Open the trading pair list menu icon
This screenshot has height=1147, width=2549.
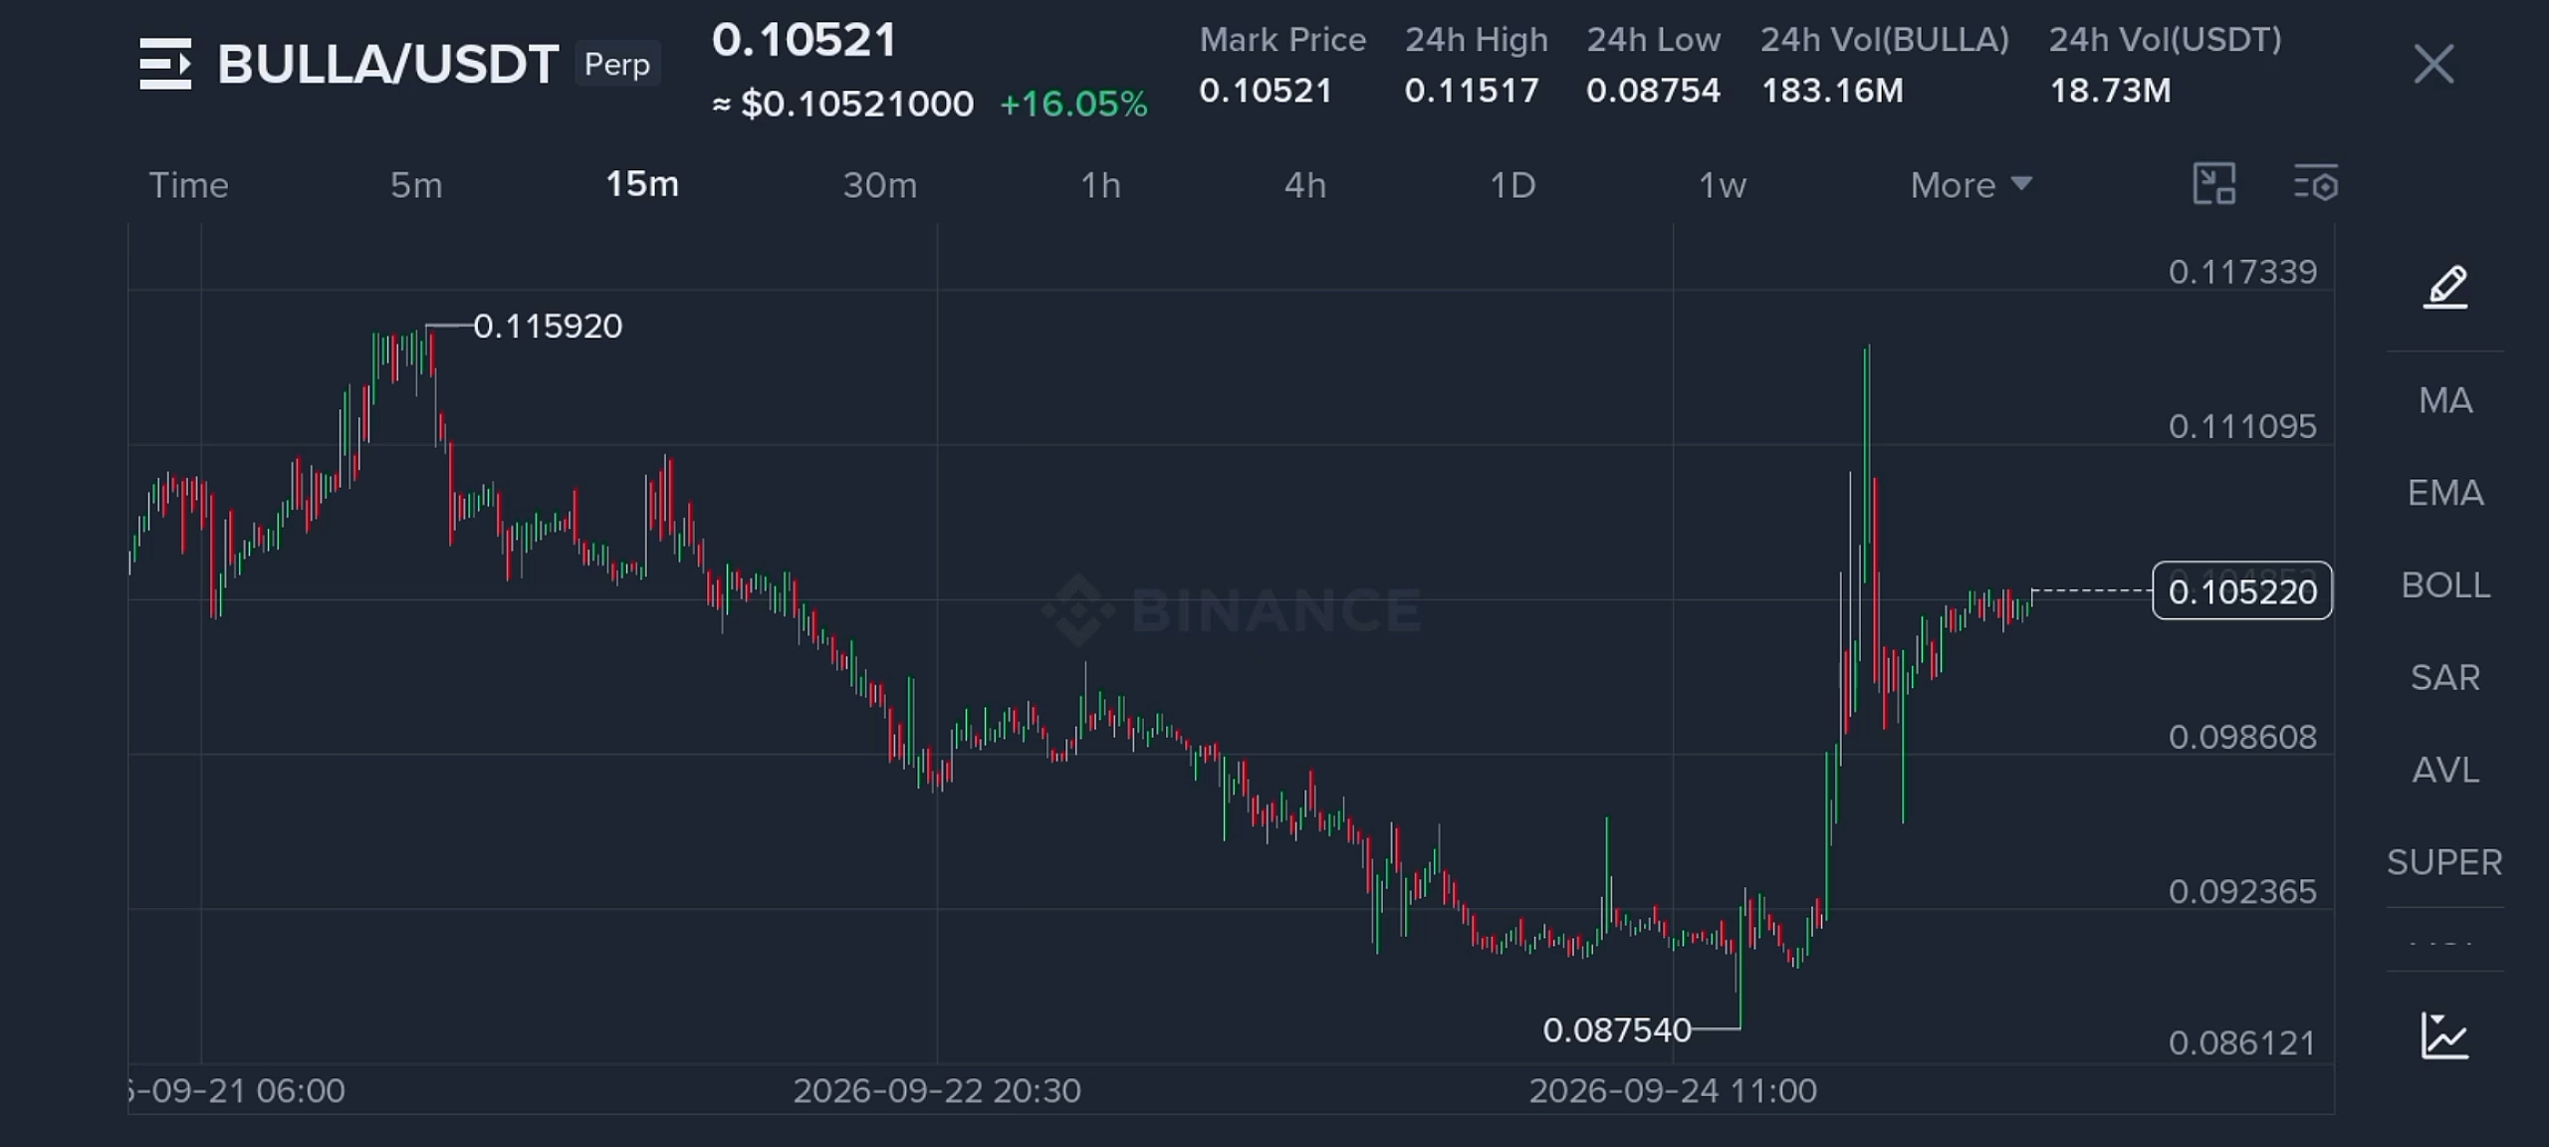click(165, 64)
